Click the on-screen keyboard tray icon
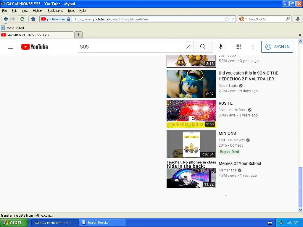The height and width of the screenshot is (227, 303). (270, 223)
